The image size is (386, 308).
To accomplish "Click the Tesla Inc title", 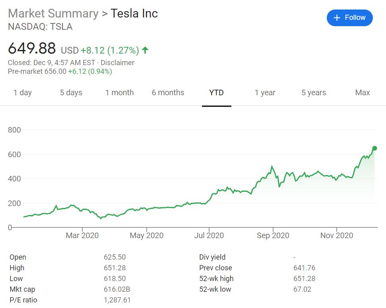I will point(134,13).
